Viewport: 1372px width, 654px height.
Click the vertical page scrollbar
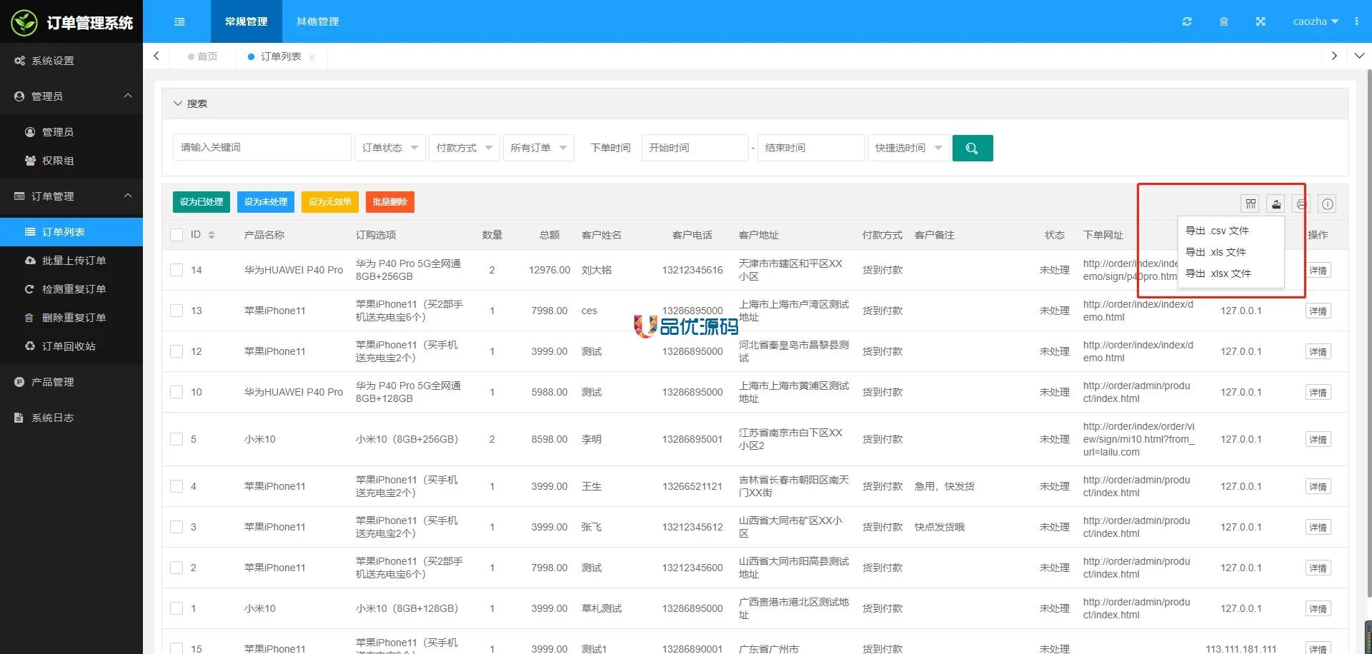coord(1368,332)
